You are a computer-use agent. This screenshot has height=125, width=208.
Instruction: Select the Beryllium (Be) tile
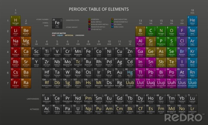(x=26, y=31)
